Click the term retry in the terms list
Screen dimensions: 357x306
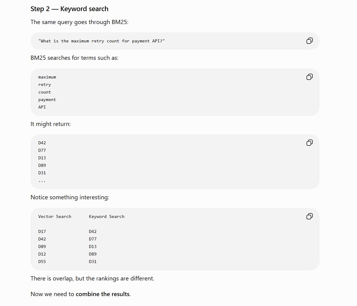45,85
